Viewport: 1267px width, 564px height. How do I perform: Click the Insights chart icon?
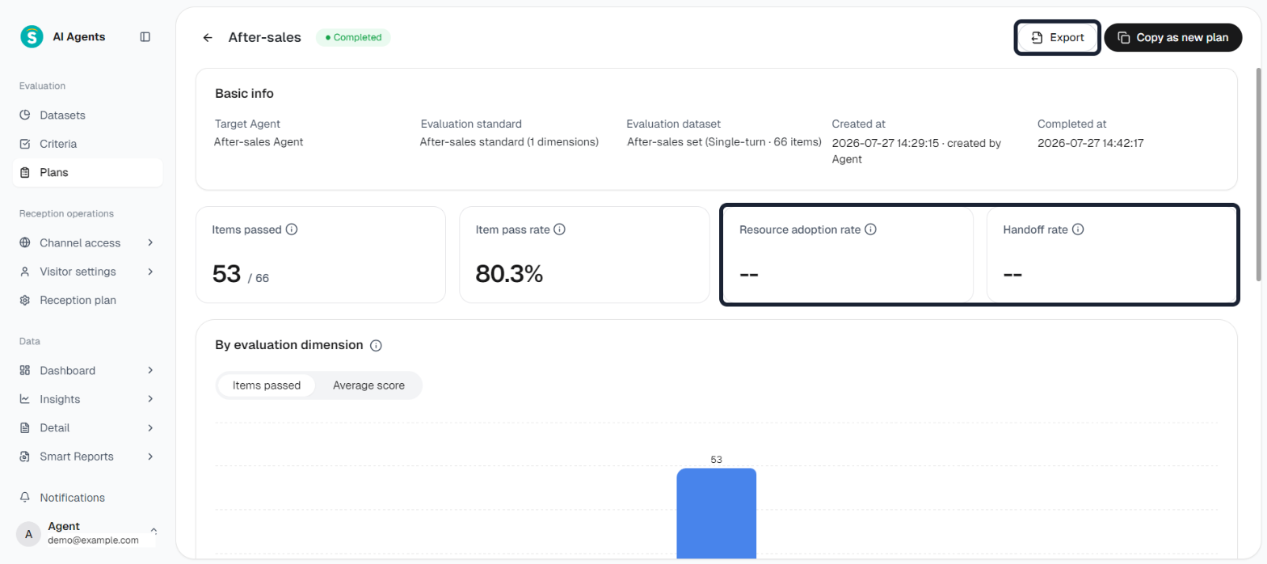tap(25, 399)
